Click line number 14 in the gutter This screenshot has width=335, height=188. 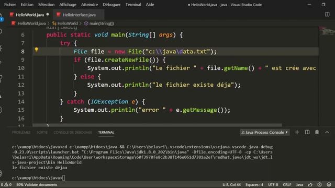pyautogui.click(x=21, y=102)
